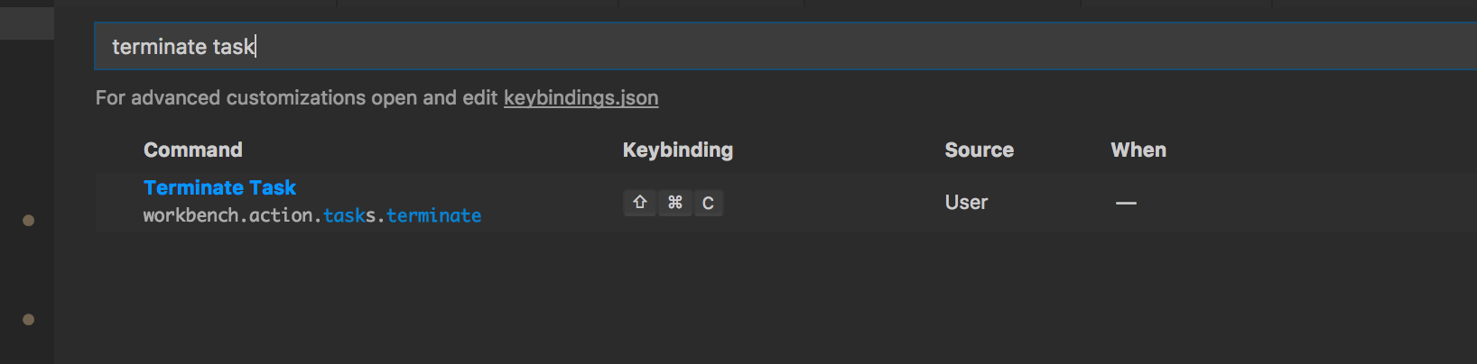Click the left margin of the Terminate Task row
Viewport: 1477px width, 364px height.
point(117,203)
